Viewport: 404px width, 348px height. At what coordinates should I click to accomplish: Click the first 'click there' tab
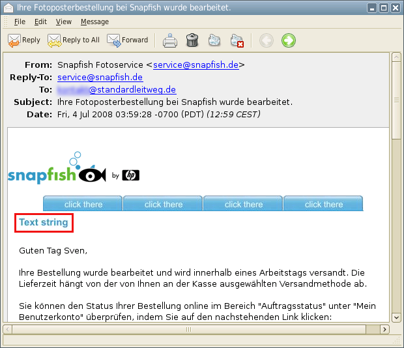[x=83, y=204]
